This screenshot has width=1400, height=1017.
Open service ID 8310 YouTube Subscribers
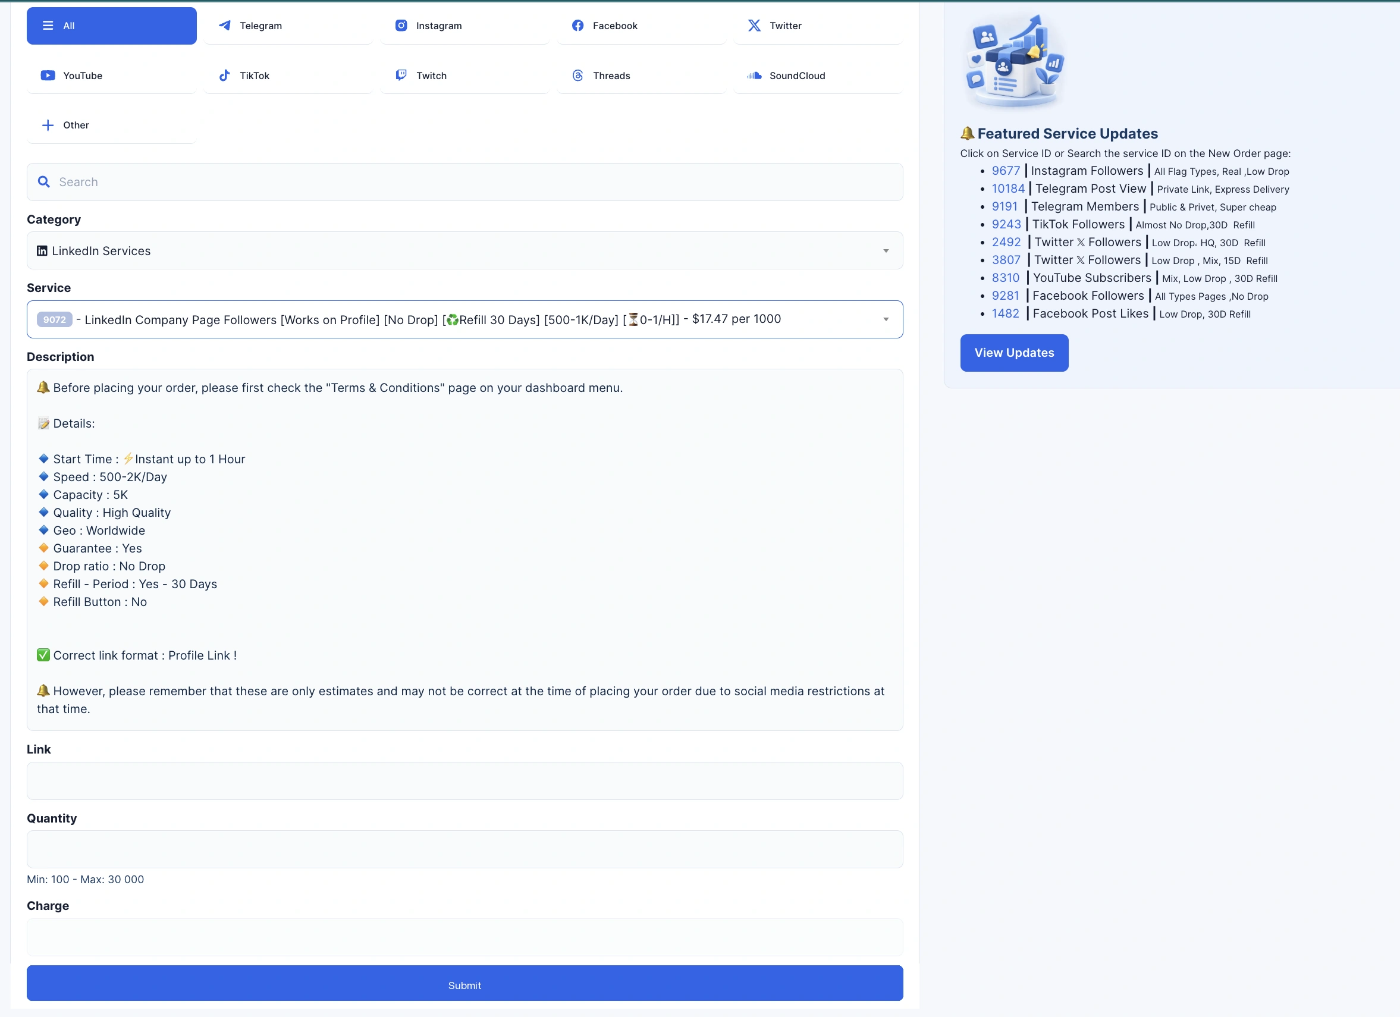click(1006, 278)
